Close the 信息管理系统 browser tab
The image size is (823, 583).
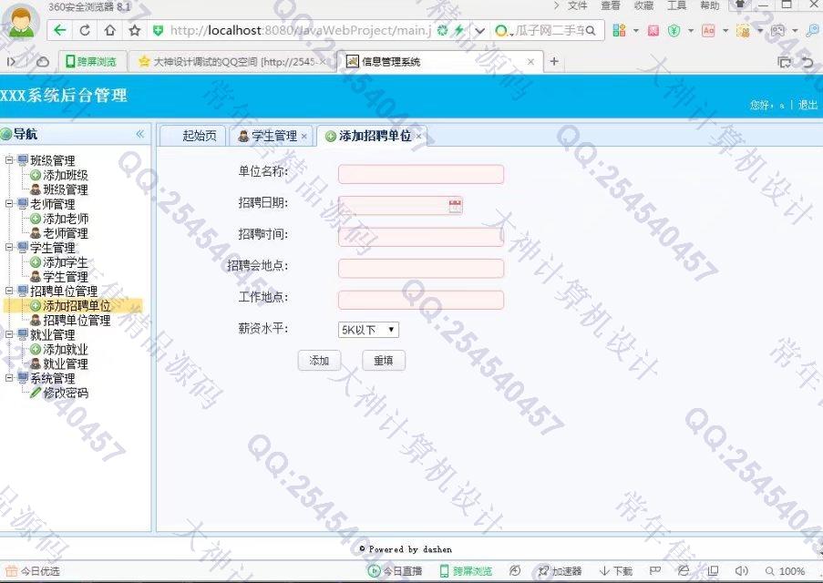pyautogui.click(x=530, y=62)
